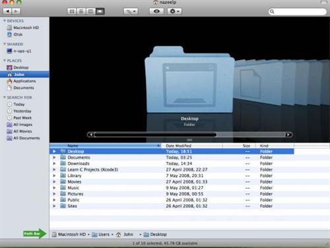This screenshot has width=330, height=248.
Task: Sort by the Name column header
Action: 106,146
